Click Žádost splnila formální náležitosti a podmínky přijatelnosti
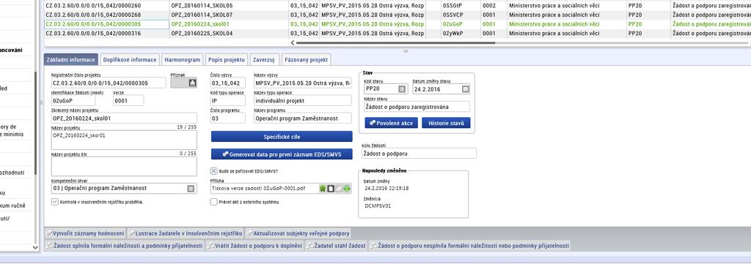 (x=125, y=246)
